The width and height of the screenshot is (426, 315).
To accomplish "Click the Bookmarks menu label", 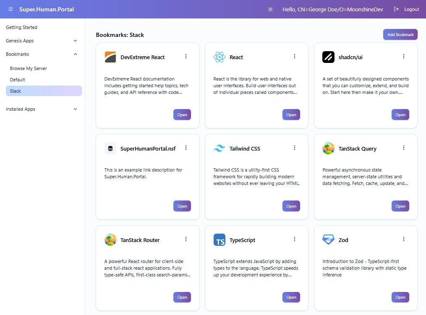I will click(x=17, y=54).
